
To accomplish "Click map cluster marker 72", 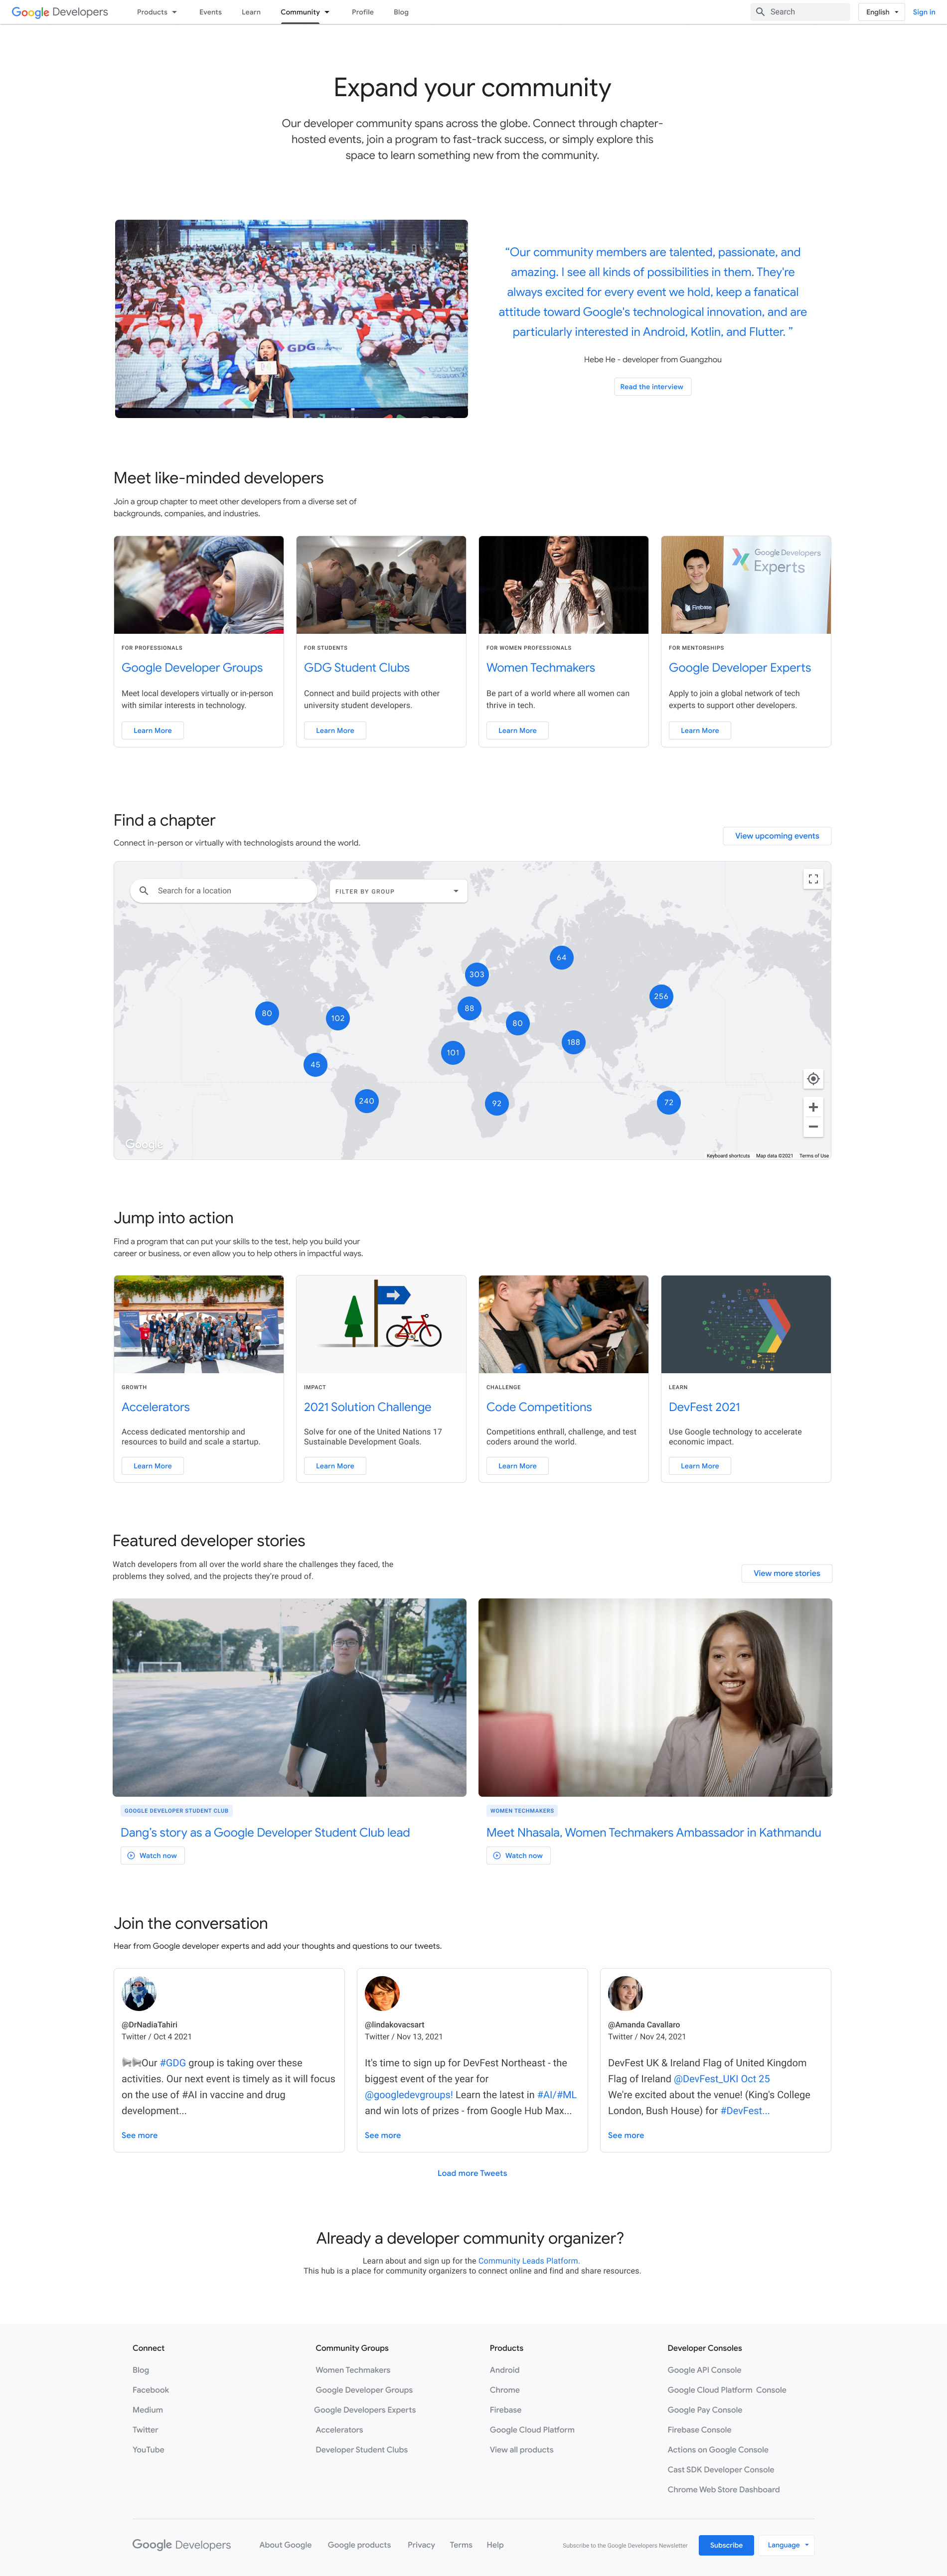I will tap(669, 1102).
